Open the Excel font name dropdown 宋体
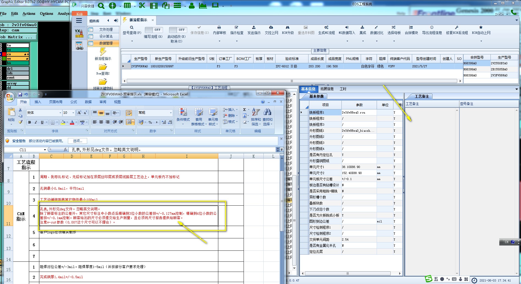The width and height of the screenshot is (521, 284). click(x=60, y=113)
